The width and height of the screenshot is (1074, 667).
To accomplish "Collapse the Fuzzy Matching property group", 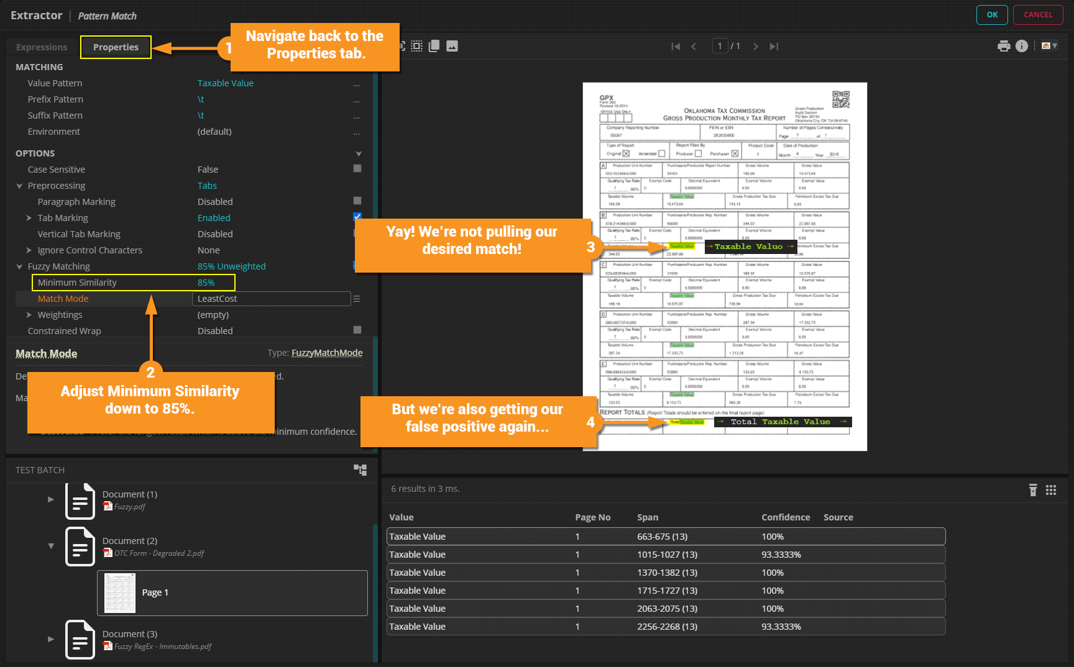I will pyautogui.click(x=19, y=266).
